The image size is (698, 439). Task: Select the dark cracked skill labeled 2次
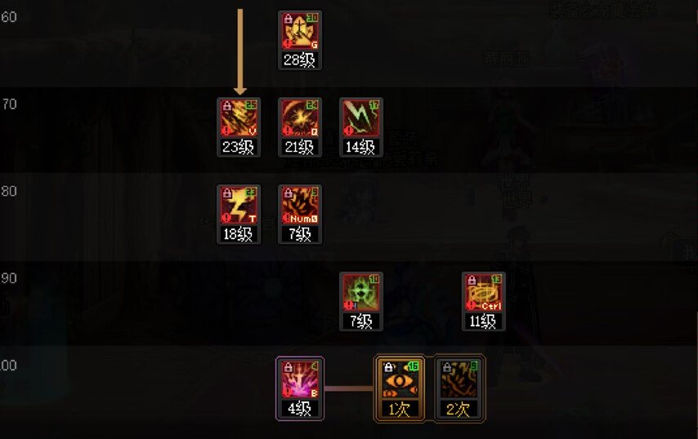[459, 380]
